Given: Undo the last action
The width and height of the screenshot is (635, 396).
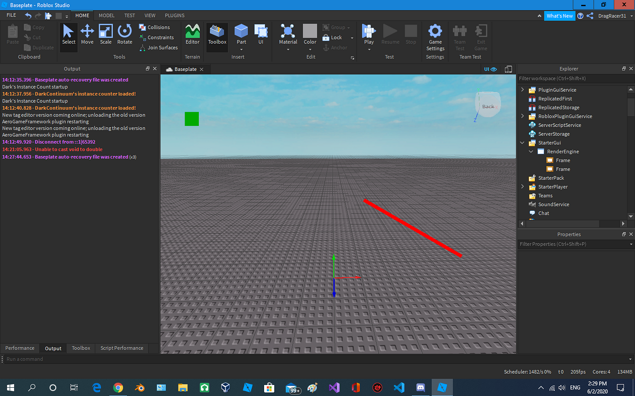Looking at the screenshot, I should click(28, 15).
